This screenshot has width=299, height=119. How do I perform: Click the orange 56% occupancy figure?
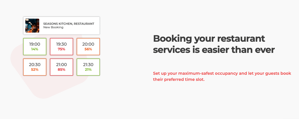point(88,49)
